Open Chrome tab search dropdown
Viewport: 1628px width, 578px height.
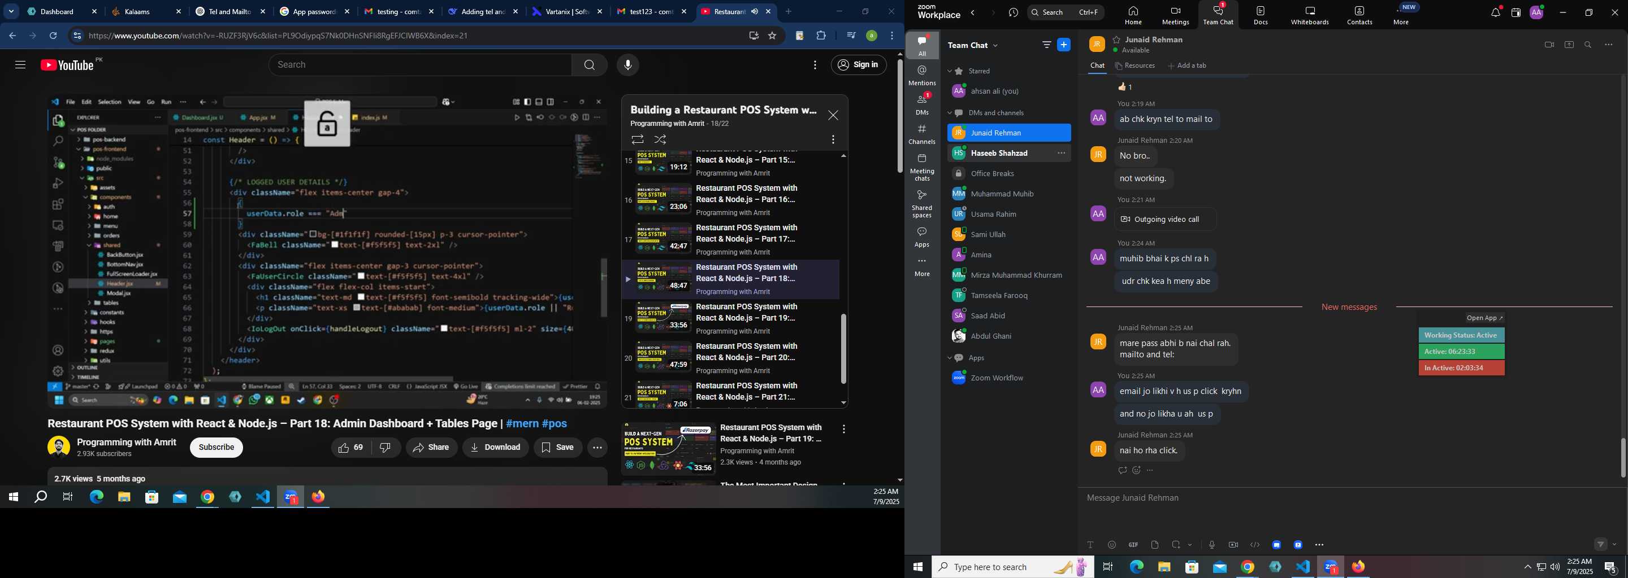pos(11,11)
